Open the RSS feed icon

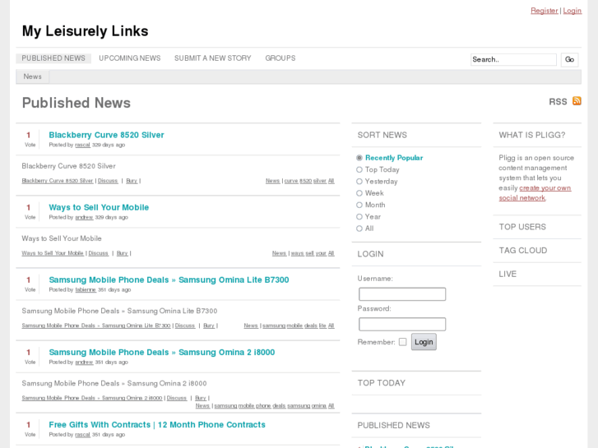[577, 101]
